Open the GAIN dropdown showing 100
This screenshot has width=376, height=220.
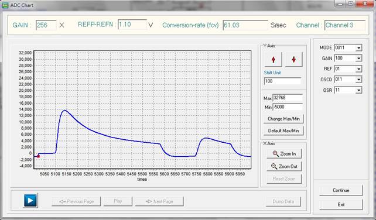coord(358,59)
